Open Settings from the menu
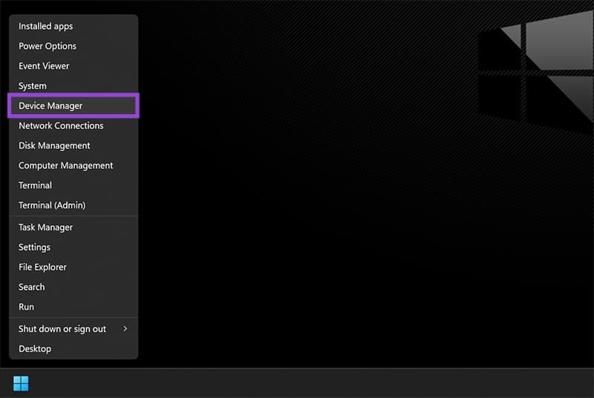This screenshot has height=398, width=594. click(x=34, y=248)
